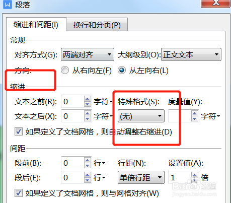
Task: Select the 从左向右(L) direction radio button
Action: coord(122,70)
